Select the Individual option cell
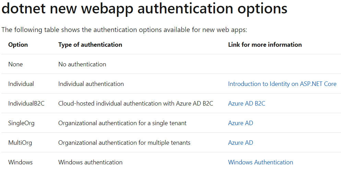This screenshot has width=341, height=175. [x=21, y=84]
